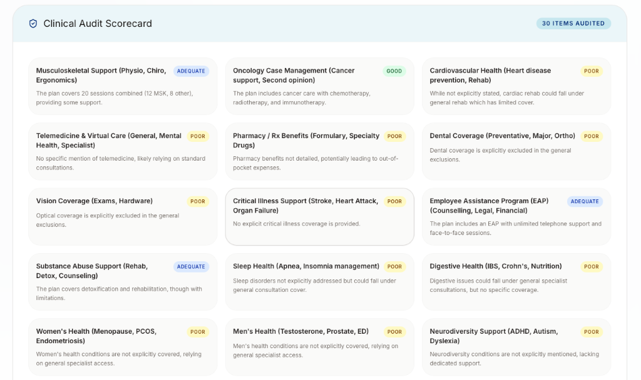Screen dimensions: 641x380
Task: Click the Poor badge on Vision Coverage
Action: (198, 202)
